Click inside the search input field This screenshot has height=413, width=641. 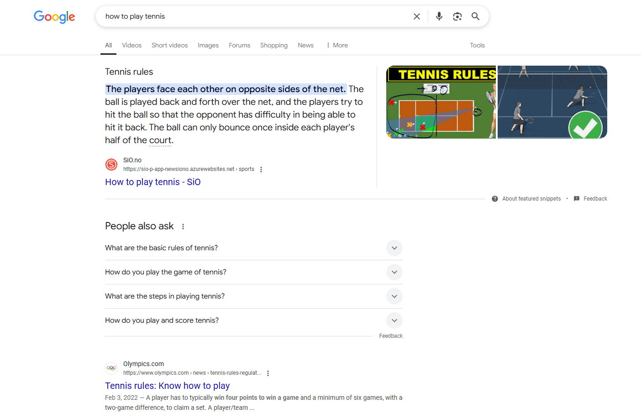tap(256, 16)
